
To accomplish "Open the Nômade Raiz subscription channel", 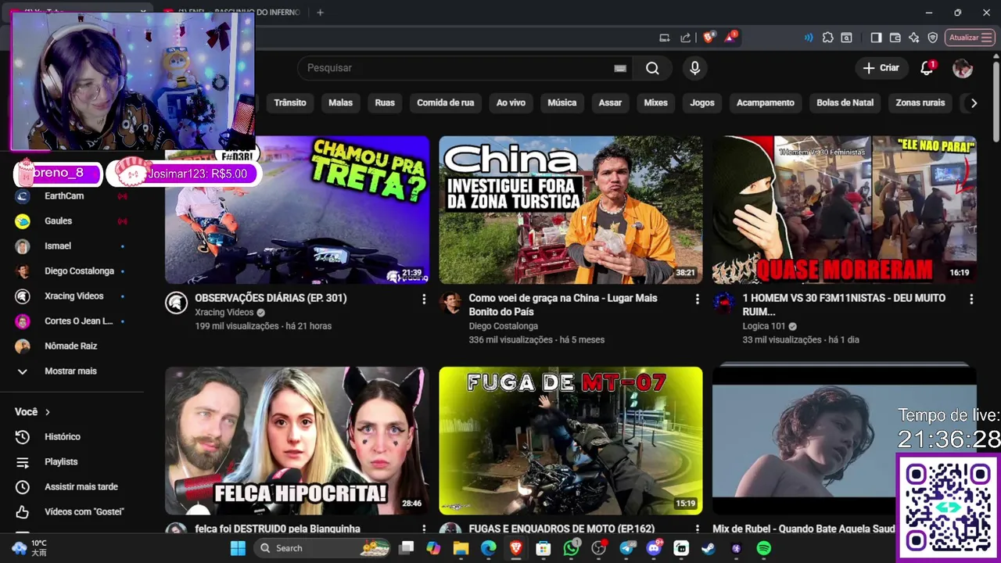I will [72, 346].
